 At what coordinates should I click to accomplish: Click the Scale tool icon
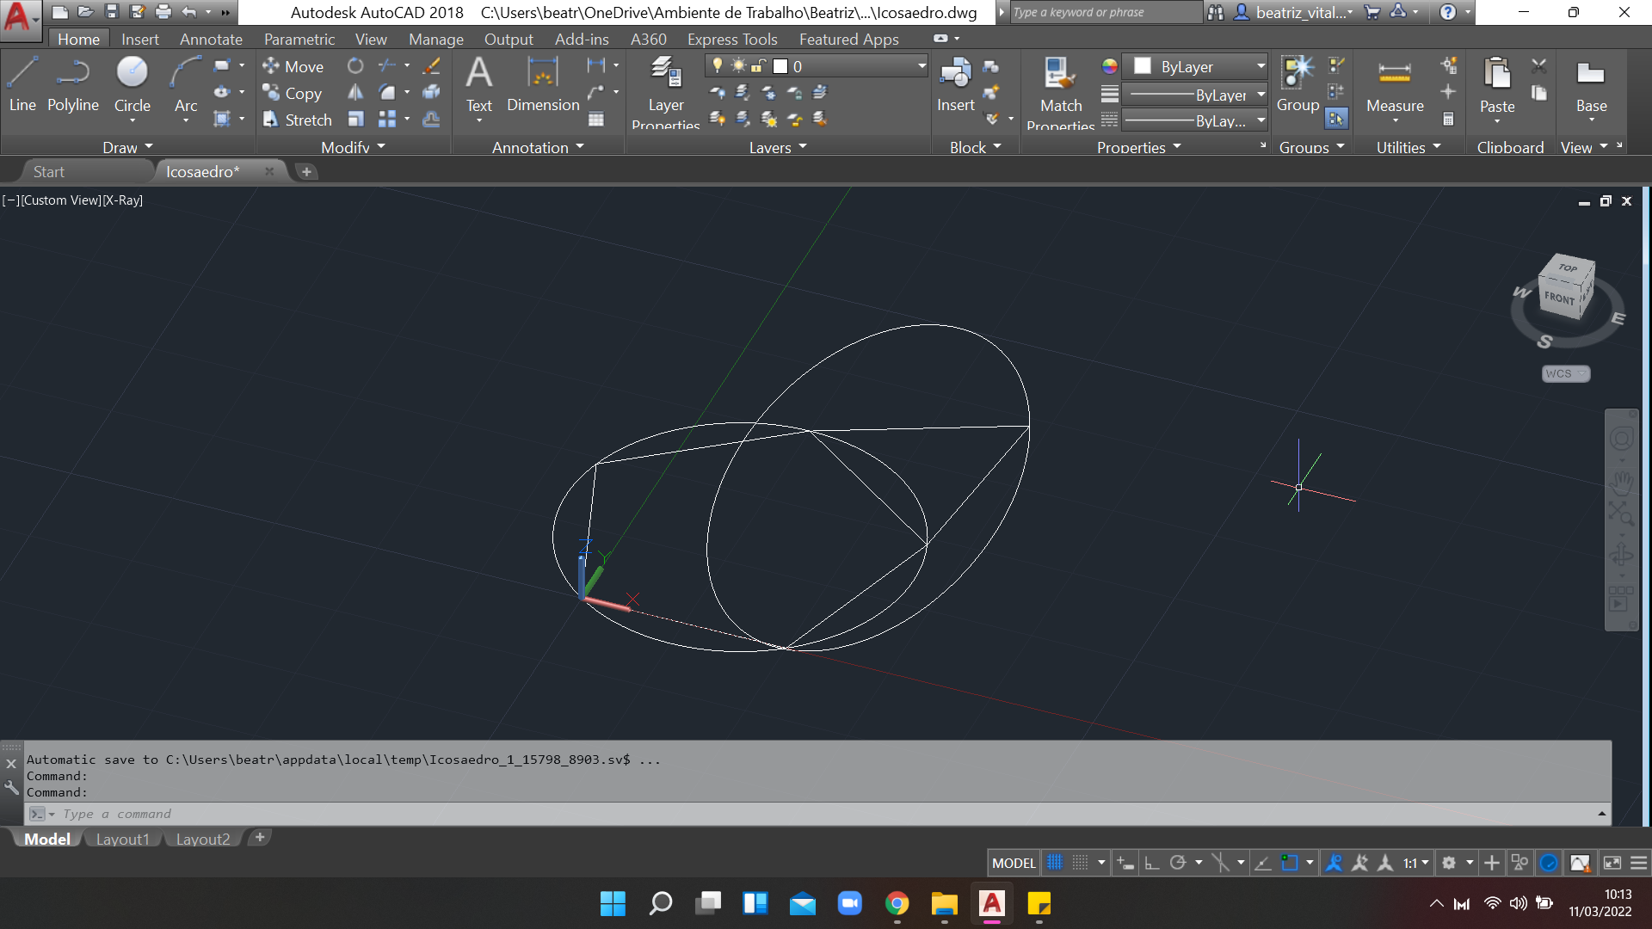pyautogui.click(x=355, y=119)
